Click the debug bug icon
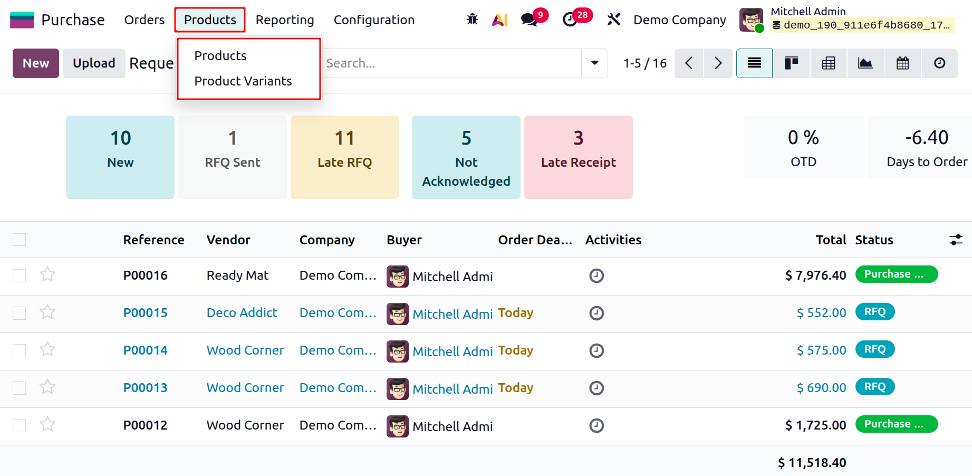This screenshot has width=972, height=476. coord(472,18)
